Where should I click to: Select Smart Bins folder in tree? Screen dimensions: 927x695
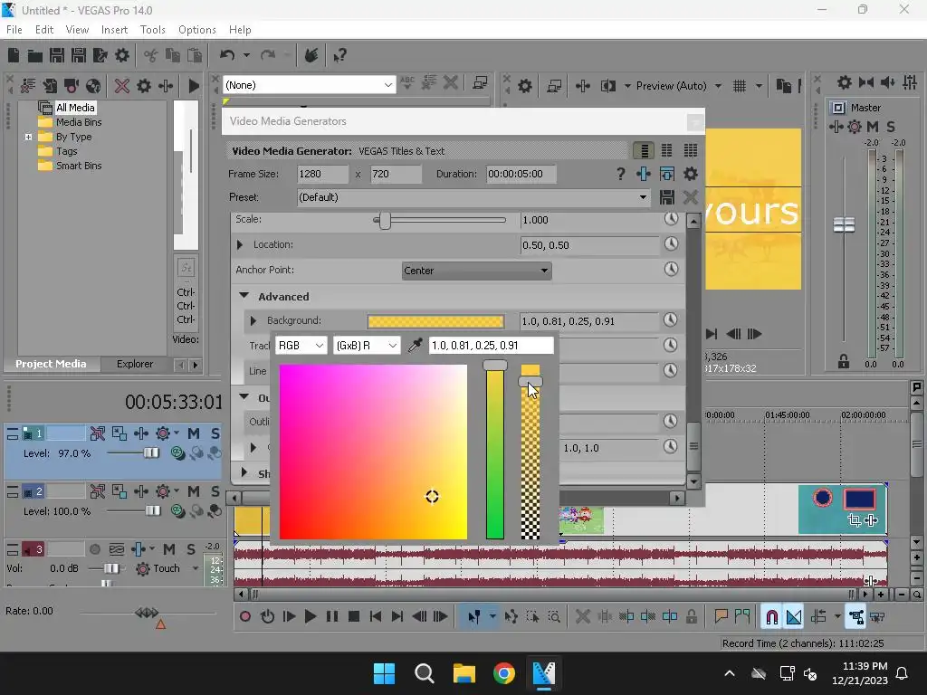pyautogui.click(x=79, y=167)
